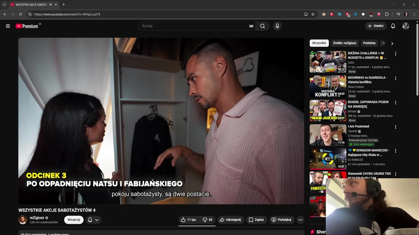Reload the page in browser
419x235 pixels.
click(20, 14)
